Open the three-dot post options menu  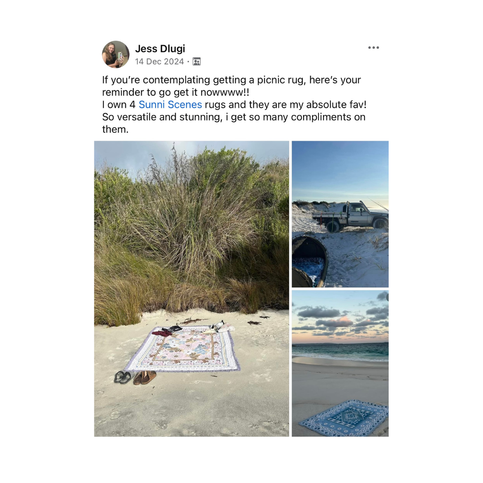coord(373,47)
